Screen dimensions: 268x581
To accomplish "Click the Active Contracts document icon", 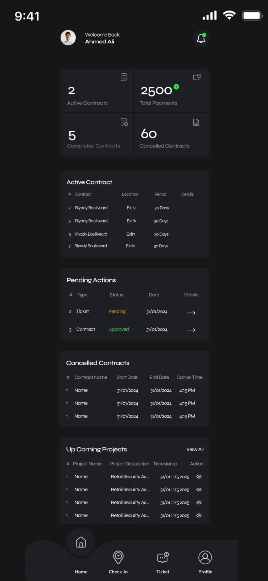I will (x=124, y=77).
